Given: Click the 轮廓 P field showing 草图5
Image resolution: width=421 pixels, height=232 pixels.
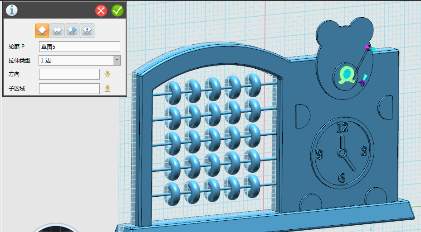Looking at the screenshot, I should (79, 47).
